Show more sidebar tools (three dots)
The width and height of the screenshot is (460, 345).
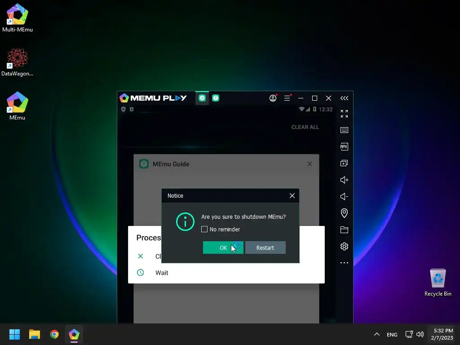pyautogui.click(x=345, y=263)
